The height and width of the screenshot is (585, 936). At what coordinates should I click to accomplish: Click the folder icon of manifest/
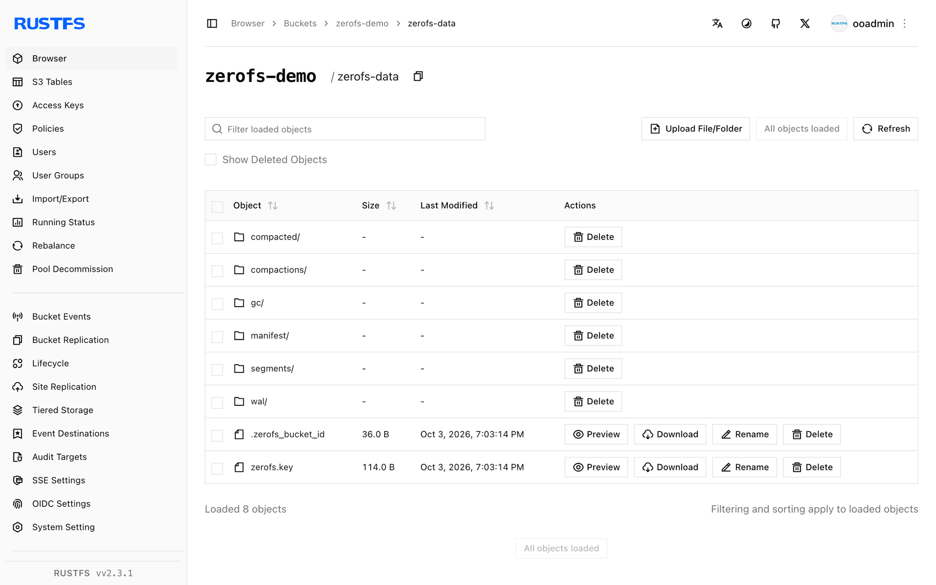coord(239,336)
